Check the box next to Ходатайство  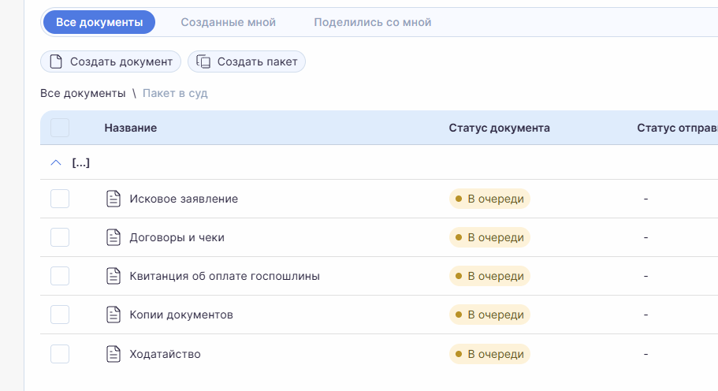(60, 354)
